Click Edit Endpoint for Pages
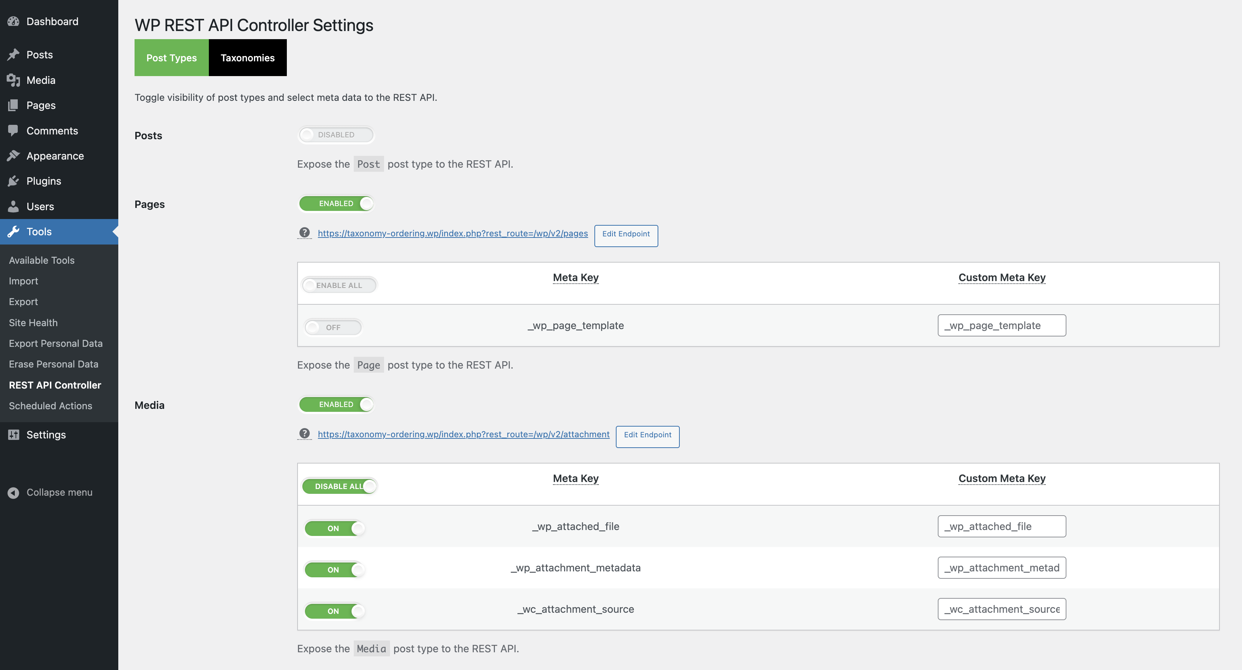Screen dimensions: 1242x670 pyautogui.click(x=626, y=236)
